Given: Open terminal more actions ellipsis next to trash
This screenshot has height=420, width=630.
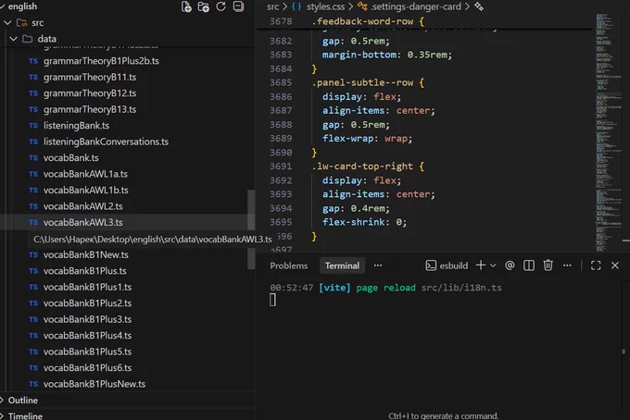Looking at the screenshot, I should [x=567, y=266].
